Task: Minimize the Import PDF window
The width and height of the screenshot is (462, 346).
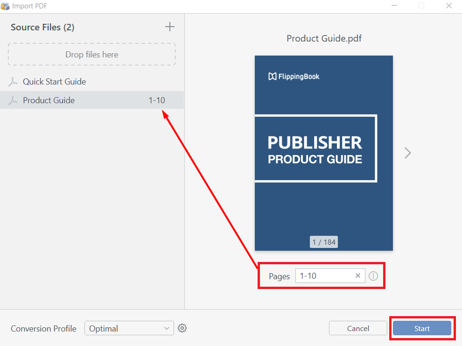Action: [394, 6]
